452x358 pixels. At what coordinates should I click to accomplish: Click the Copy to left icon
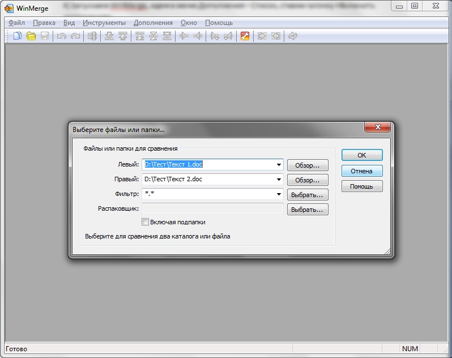198,36
